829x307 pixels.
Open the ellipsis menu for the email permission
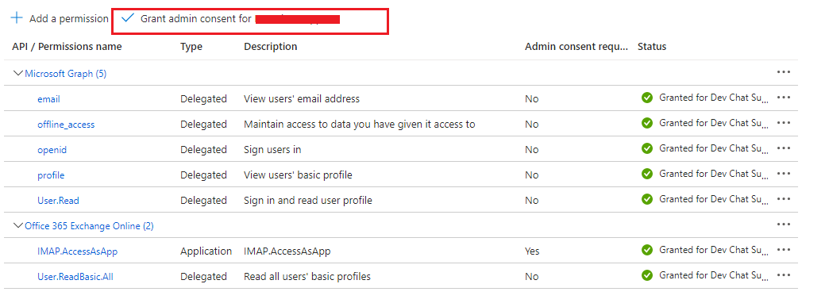click(x=784, y=98)
